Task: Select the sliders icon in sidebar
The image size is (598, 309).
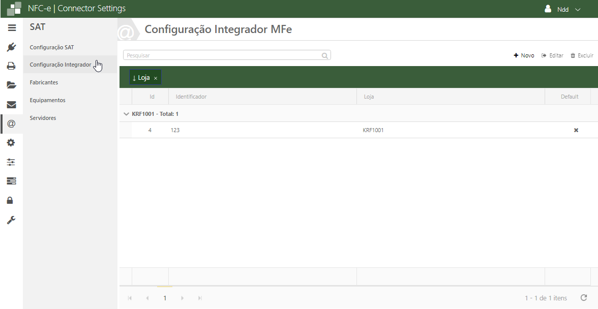Action: (11, 162)
